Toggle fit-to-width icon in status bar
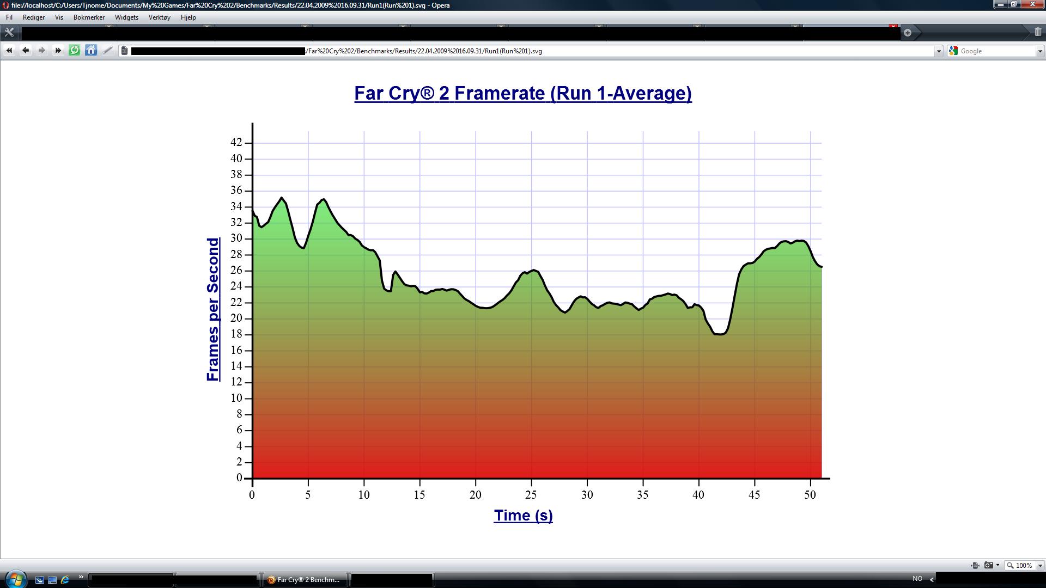This screenshot has height=588, width=1046. [x=975, y=565]
